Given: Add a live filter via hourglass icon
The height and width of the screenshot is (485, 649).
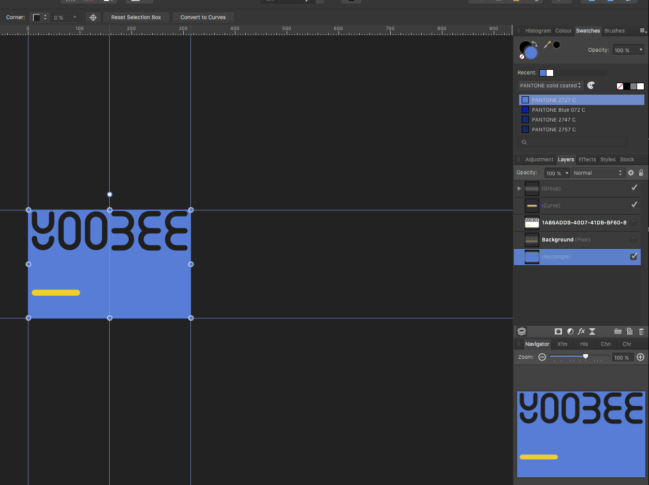Looking at the screenshot, I should coord(593,331).
